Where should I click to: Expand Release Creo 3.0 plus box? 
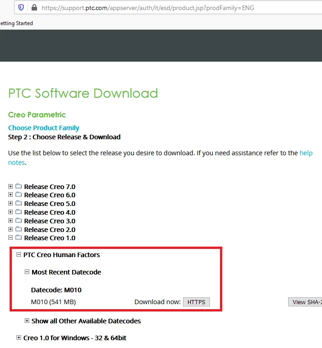click(11, 221)
